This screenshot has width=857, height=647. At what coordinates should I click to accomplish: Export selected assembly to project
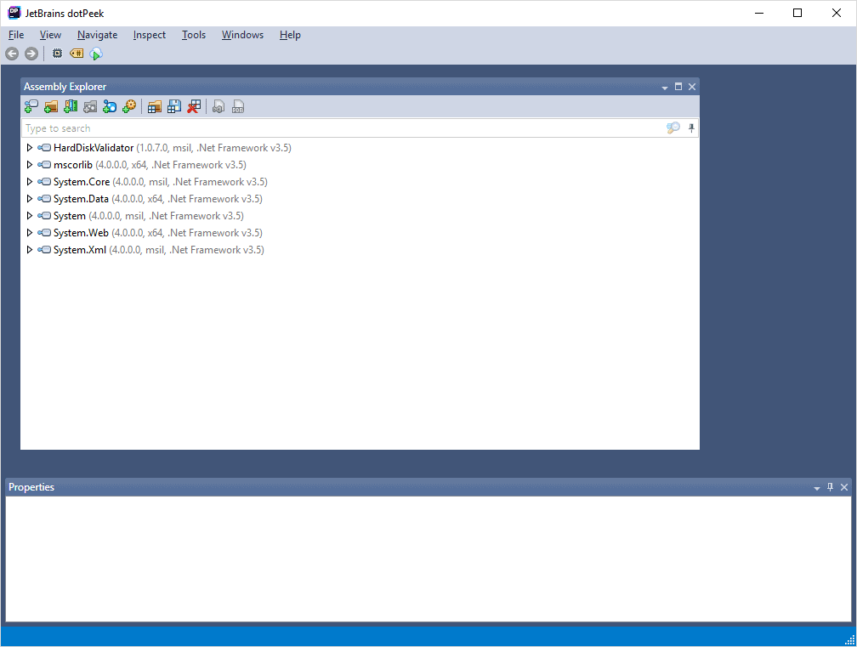click(x=154, y=105)
